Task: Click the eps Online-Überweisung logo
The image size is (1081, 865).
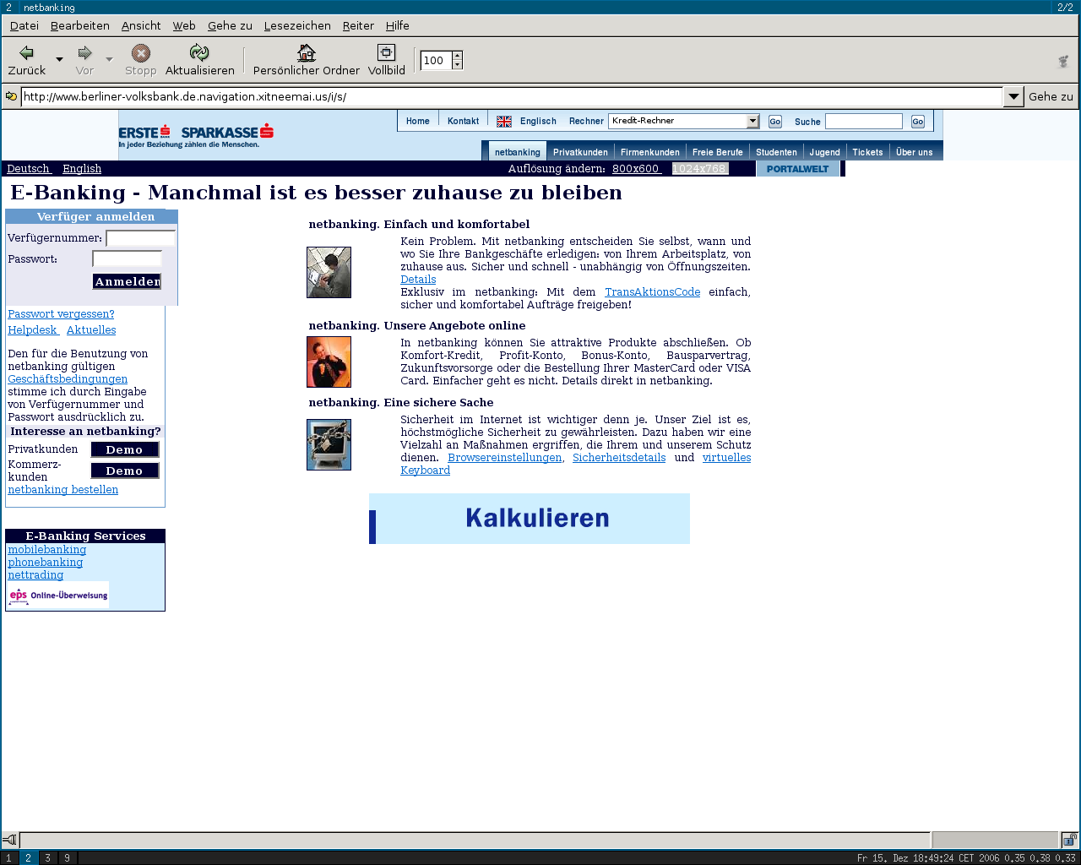Action: [x=58, y=595]
